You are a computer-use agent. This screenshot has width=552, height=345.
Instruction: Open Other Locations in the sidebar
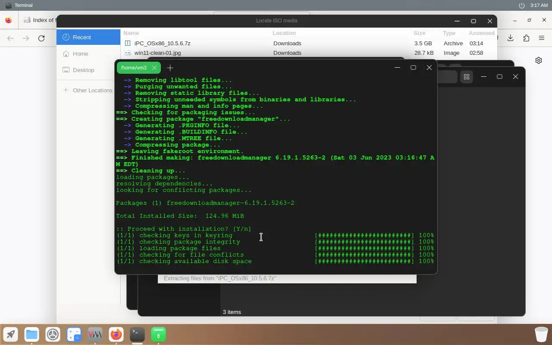click(88, 90)
